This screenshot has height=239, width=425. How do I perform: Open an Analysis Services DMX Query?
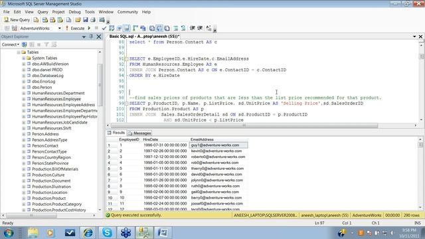[x=52, y=20]
